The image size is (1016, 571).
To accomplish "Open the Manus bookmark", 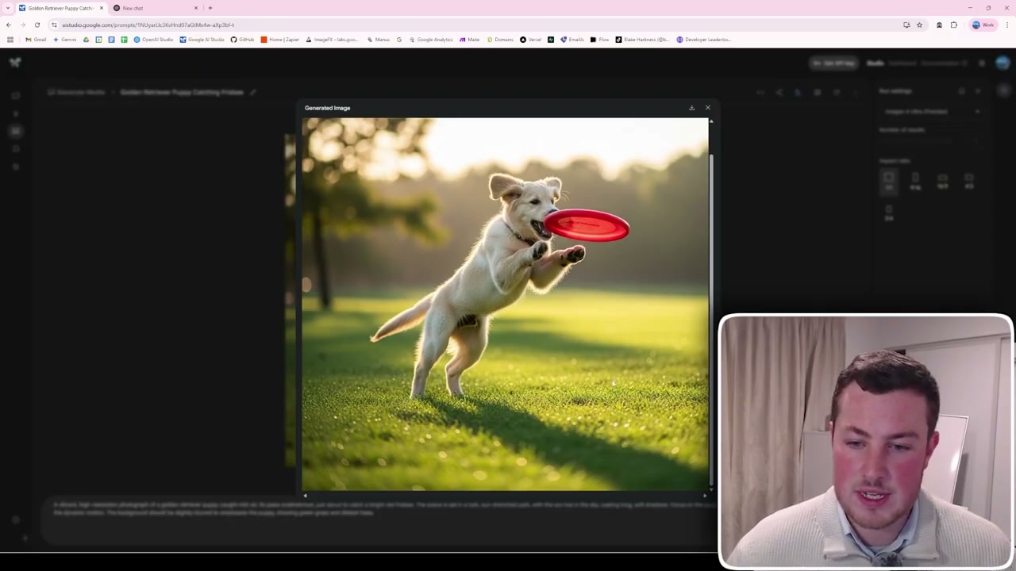I will coord(379,40).
